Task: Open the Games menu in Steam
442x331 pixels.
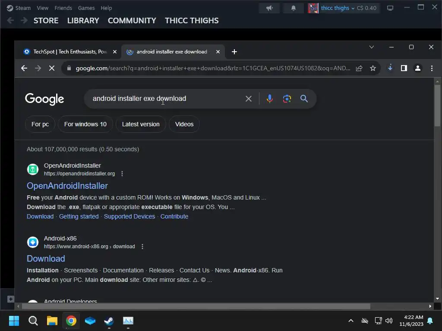Action: click(86, 8)
